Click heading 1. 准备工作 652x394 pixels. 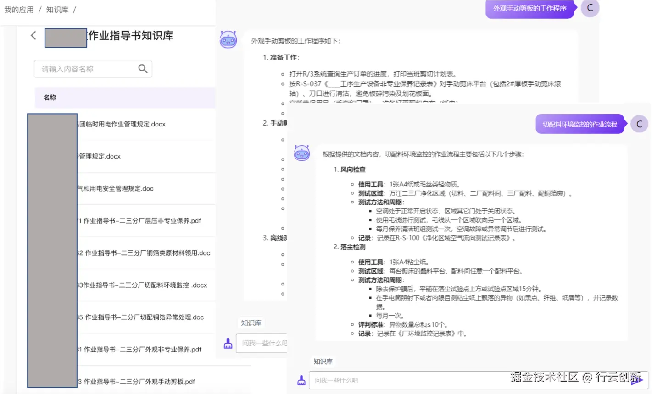(x=281, y=57)
